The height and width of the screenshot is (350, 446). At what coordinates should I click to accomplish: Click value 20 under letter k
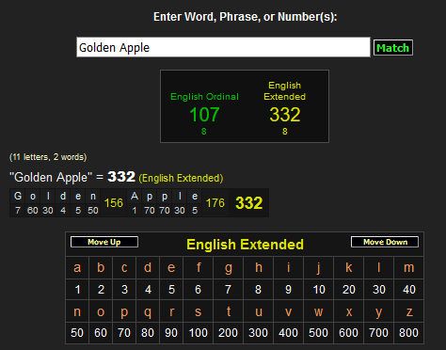(x=349, y=289)
